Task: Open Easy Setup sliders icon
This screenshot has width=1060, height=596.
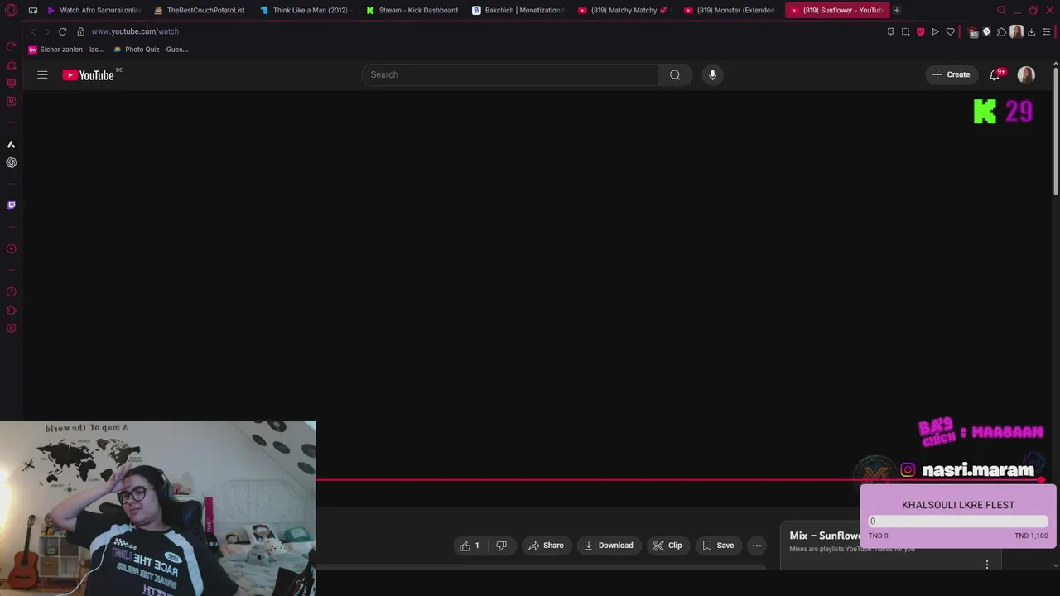Action: [1047, 31]
